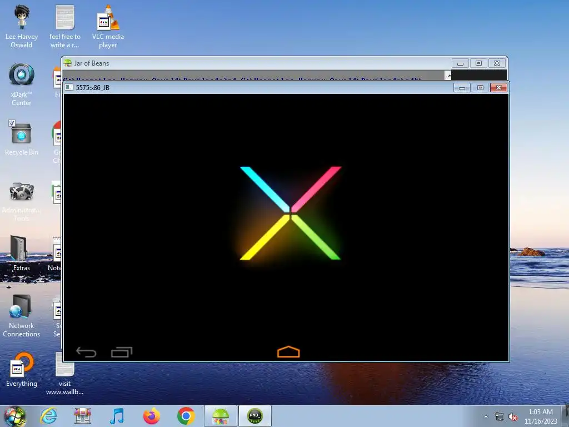This screenshot has height=427, width=569.
Task: Launch Internet Explorer from taskbar
Action: tap(48, 416)
